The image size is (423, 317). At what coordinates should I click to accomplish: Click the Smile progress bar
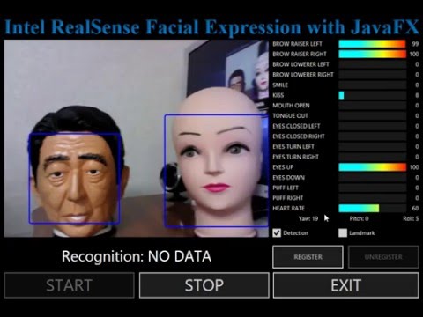(x=373, y=85)
